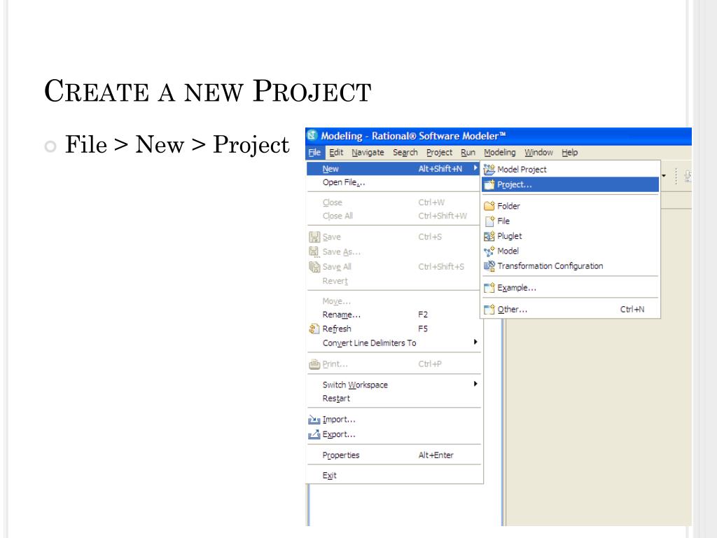Open the Modeling menu

(500, 152)
